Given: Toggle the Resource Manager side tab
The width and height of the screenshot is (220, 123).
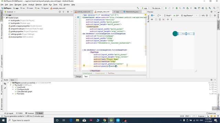Looking at the screenshot, I should (x=1, y=31).
